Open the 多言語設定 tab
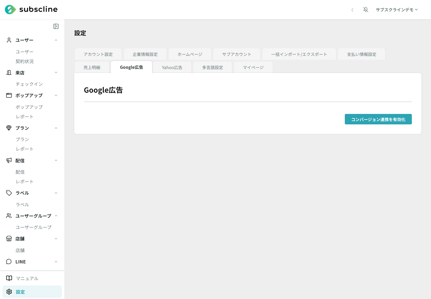 point(213,67)
